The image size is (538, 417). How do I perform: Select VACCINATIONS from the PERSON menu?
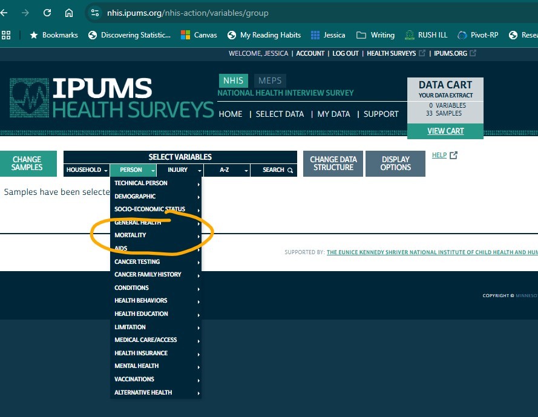(156, 379)
